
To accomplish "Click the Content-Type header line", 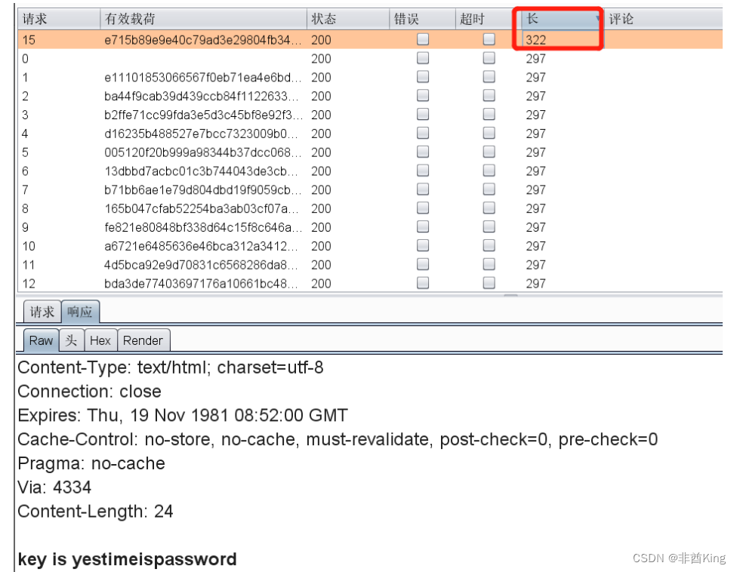I will (171, 367).
